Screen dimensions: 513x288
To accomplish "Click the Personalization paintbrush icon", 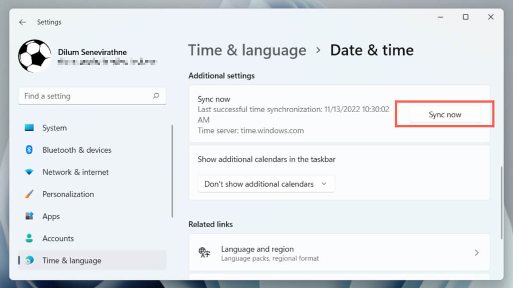I will click(x=30, y=194).
